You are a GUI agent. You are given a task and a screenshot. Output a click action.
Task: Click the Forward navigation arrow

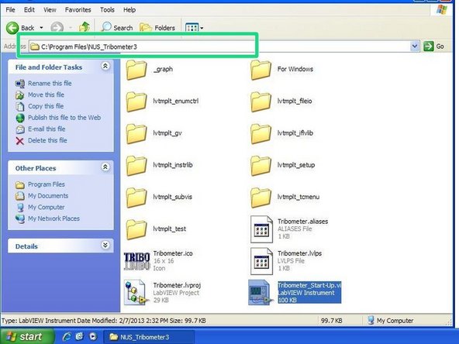point(57,28)
